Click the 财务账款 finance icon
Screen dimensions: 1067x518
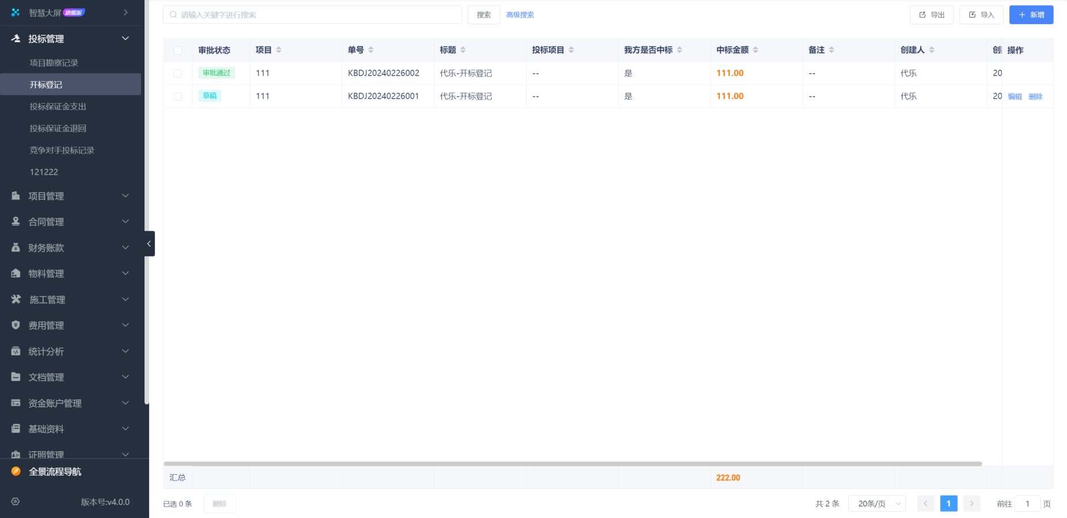[x=16, y=247]
